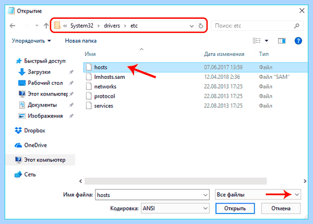Click the Открыть button

235,208
